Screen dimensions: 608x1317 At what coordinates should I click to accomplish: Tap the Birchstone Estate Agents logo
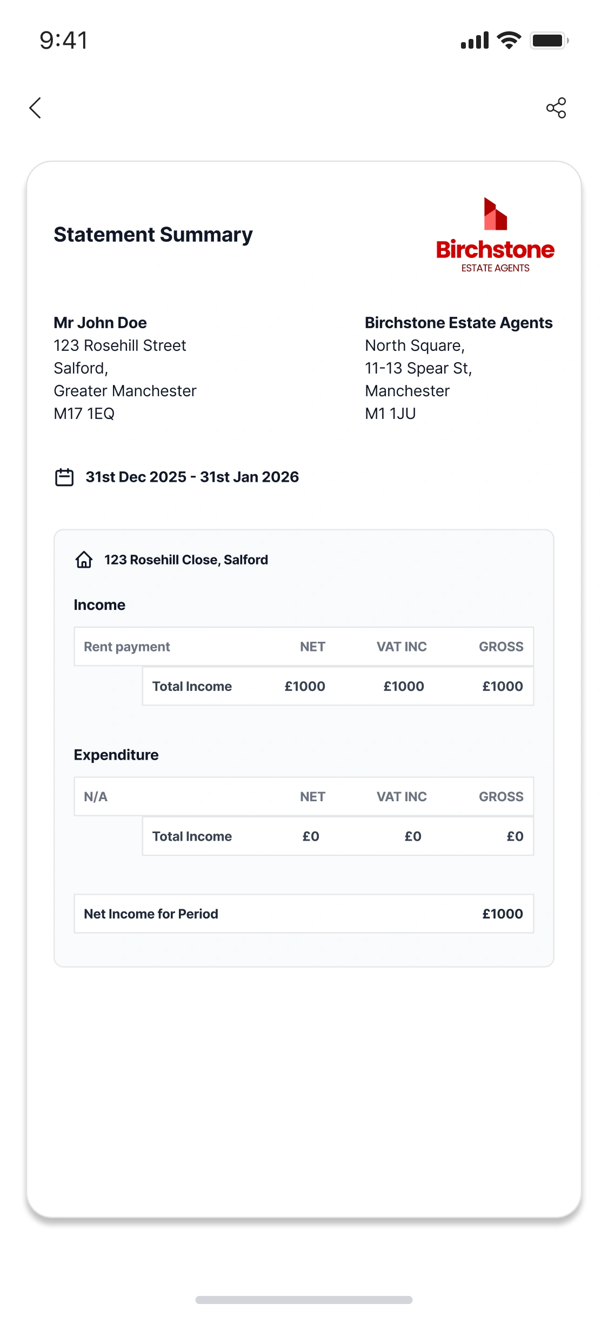pos(495,235)
